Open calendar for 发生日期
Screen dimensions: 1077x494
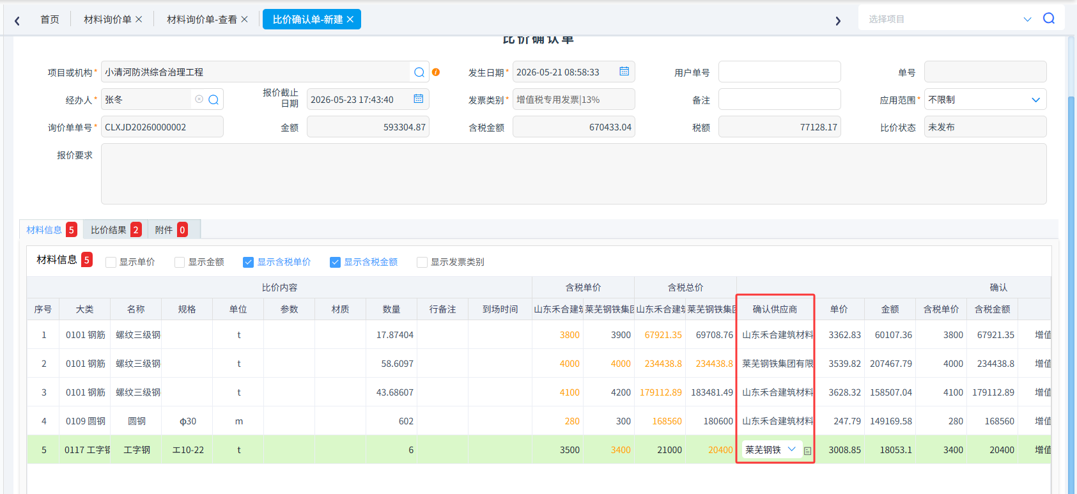tap(624, 72)
